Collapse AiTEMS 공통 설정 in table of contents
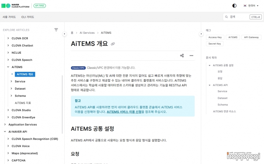 (x=210, y=66)
